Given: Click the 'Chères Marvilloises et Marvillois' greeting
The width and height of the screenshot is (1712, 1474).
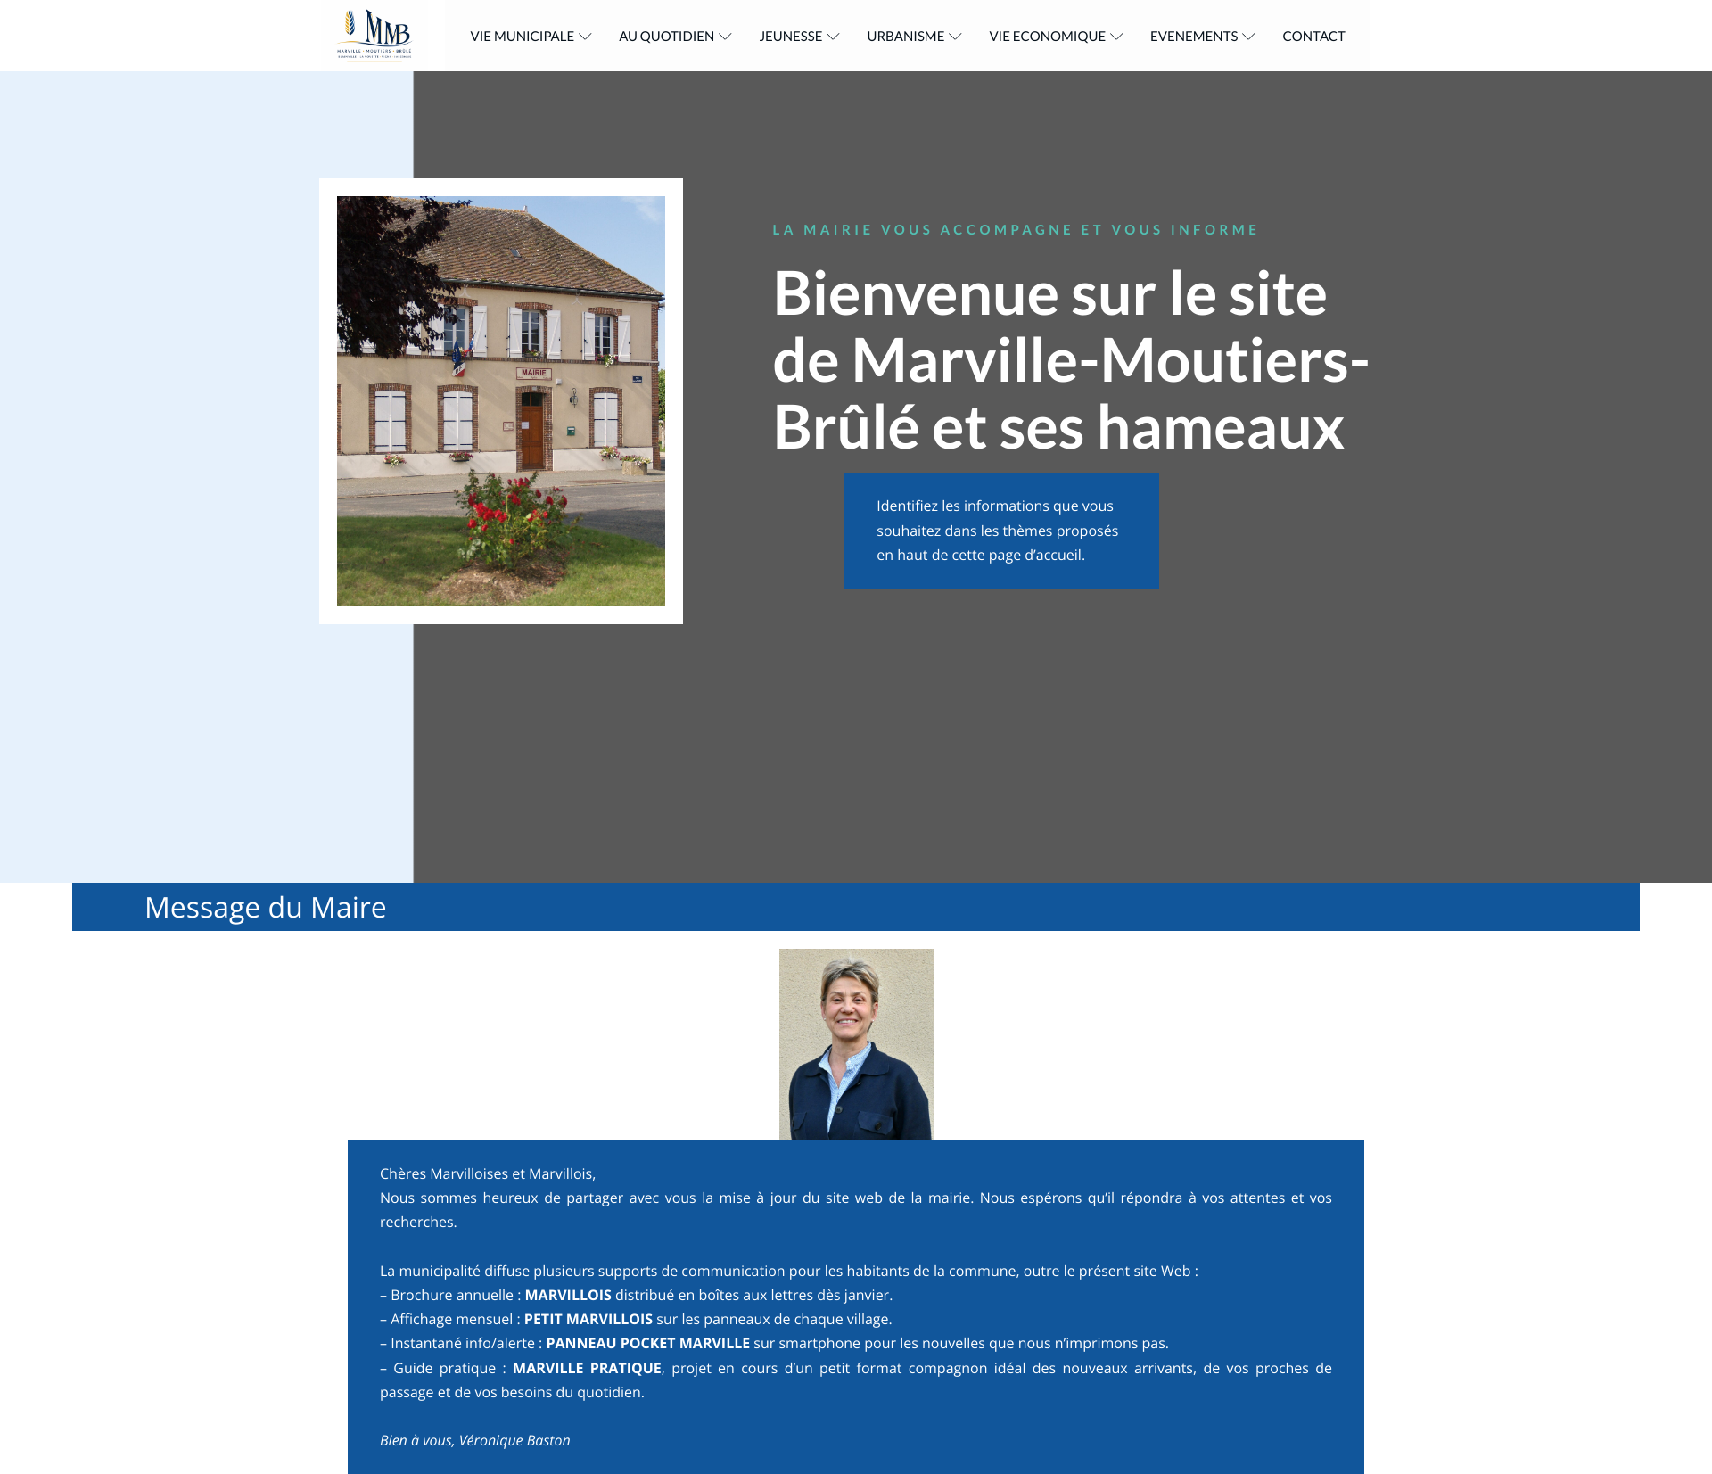Looking at the screenshot, I should pos(488,1173).
